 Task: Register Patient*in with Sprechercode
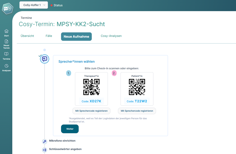point(137,111)
